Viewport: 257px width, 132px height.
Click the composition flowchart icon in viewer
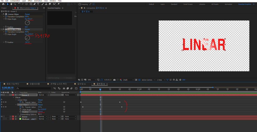[x=177, y=80]
